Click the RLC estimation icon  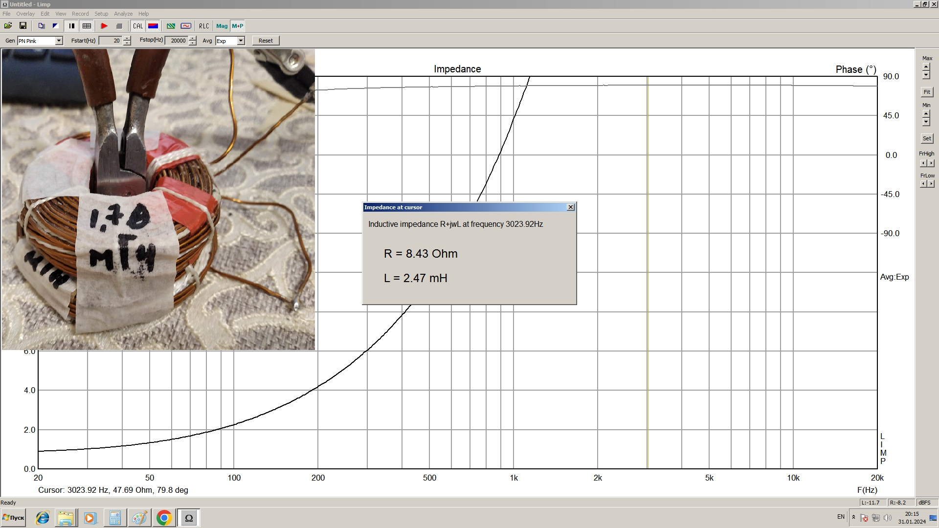pos(204,26)
